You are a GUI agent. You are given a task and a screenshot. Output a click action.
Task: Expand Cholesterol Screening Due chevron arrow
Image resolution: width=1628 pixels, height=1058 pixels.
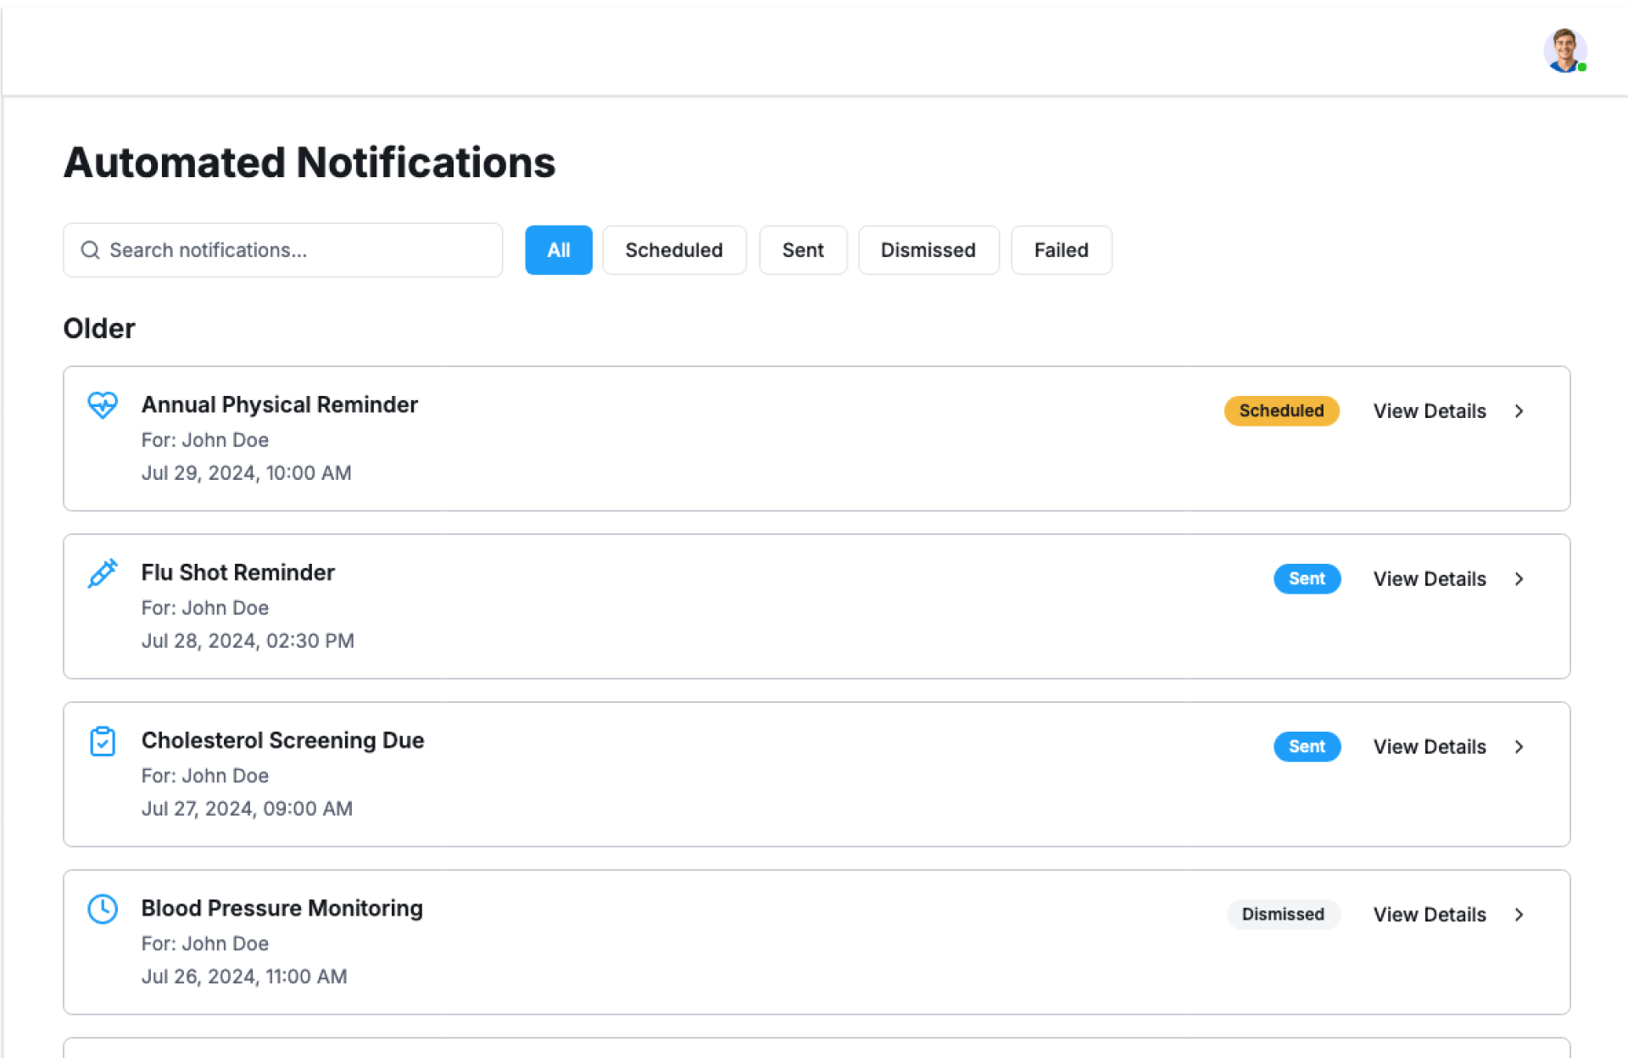tap(1519, 747)
